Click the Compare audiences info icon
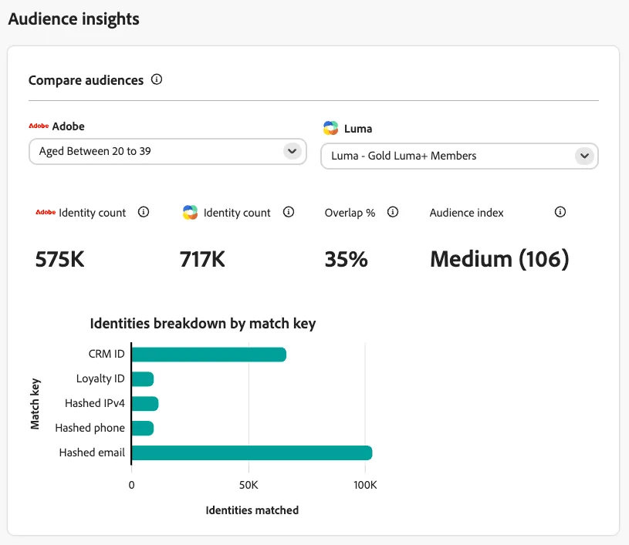The height and width of the screenshot is (545, 629). [157, 79]
